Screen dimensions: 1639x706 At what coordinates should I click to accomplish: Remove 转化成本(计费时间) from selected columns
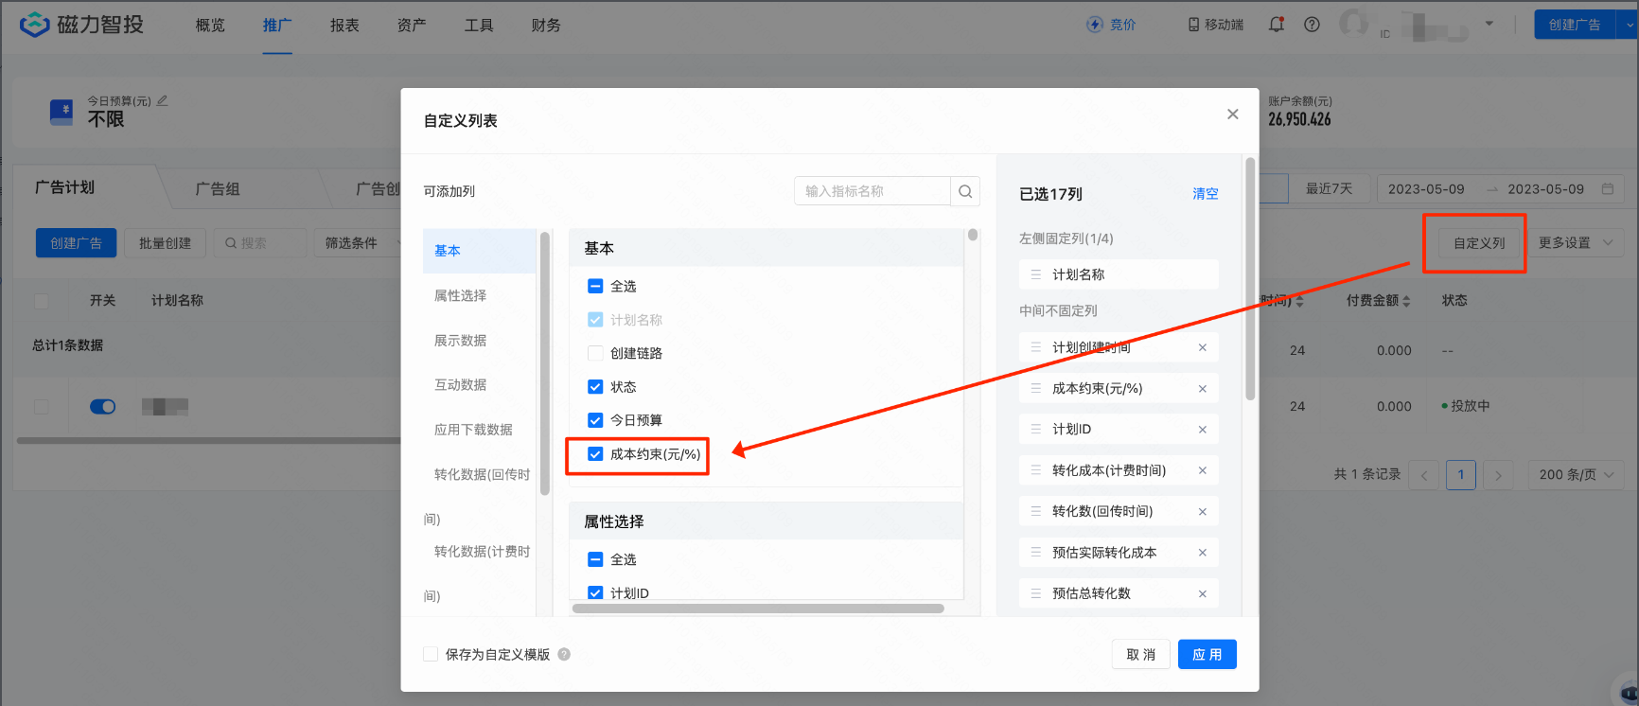1203,470
